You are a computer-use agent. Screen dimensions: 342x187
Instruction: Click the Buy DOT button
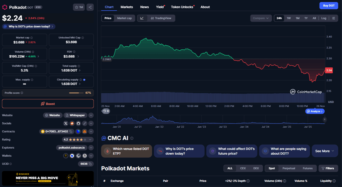(328, 6)
